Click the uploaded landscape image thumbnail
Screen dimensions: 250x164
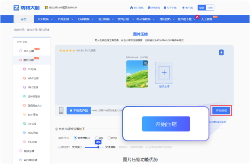pyautogui.click(x=137, y=74)
